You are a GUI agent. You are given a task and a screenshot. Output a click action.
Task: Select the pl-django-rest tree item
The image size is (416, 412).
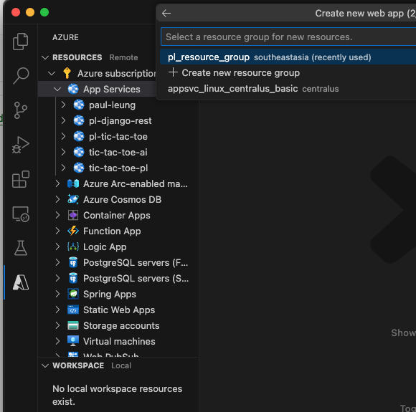118,120
